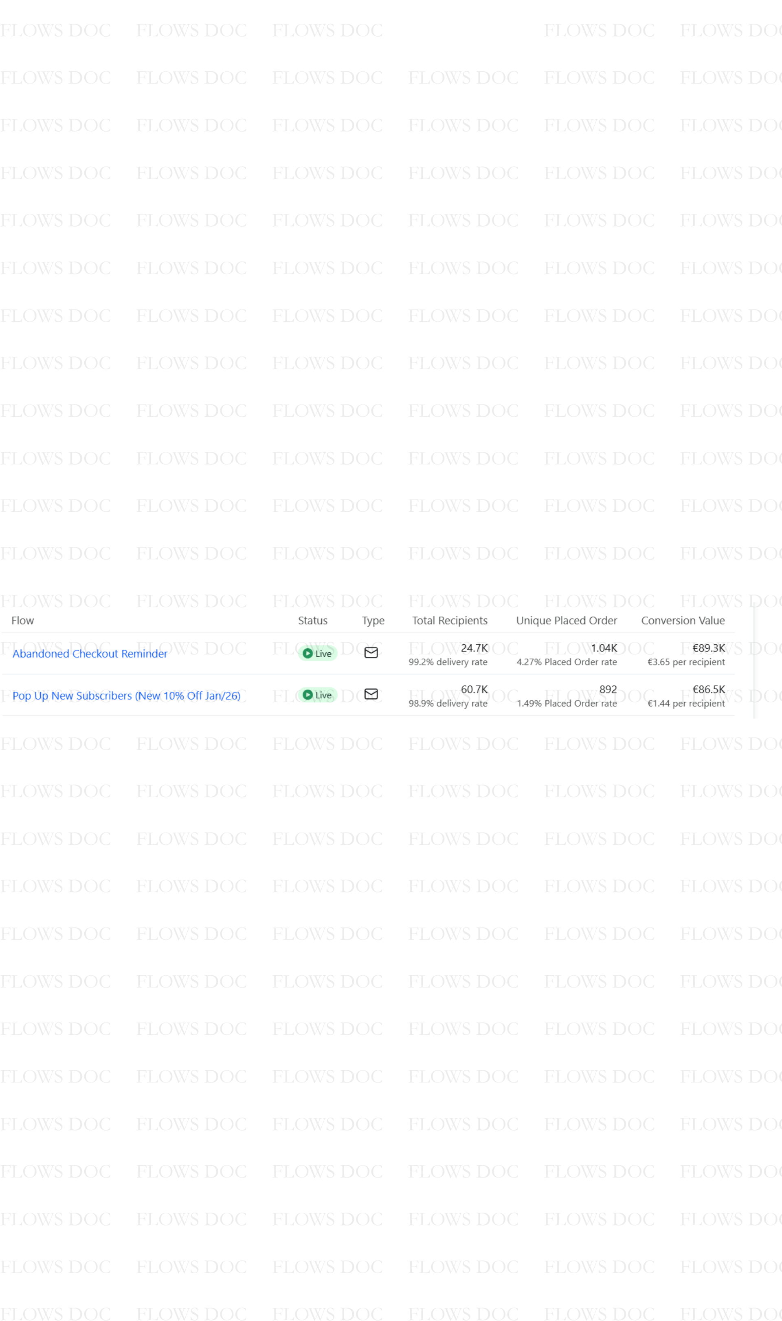The height and width of the screenshot is (1321, 782).
Task: Open Pop Up New Subscribers flow link
Action: [127, 696]
